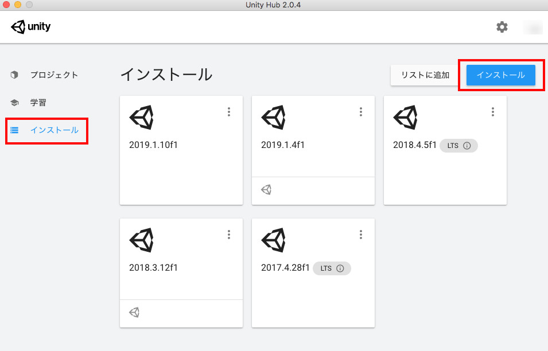Click Unity cube icon on 2019.1.10f1 card

(x=142, y=118)
